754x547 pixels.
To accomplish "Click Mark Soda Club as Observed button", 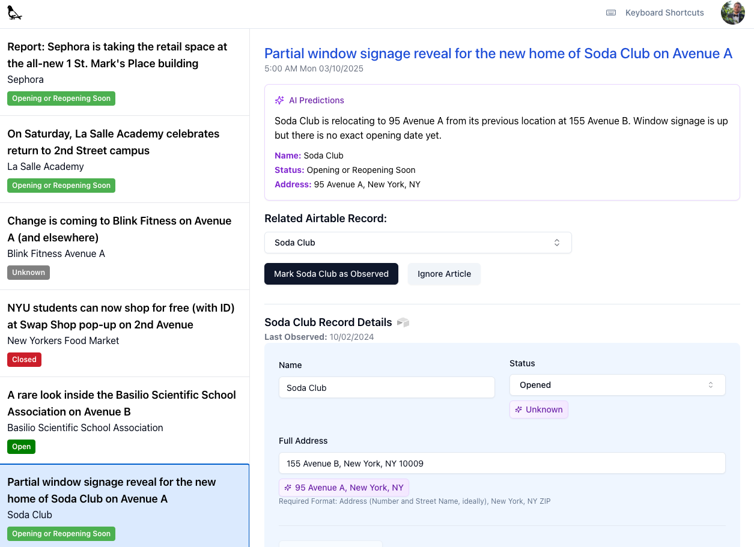I will pos(331,274).
